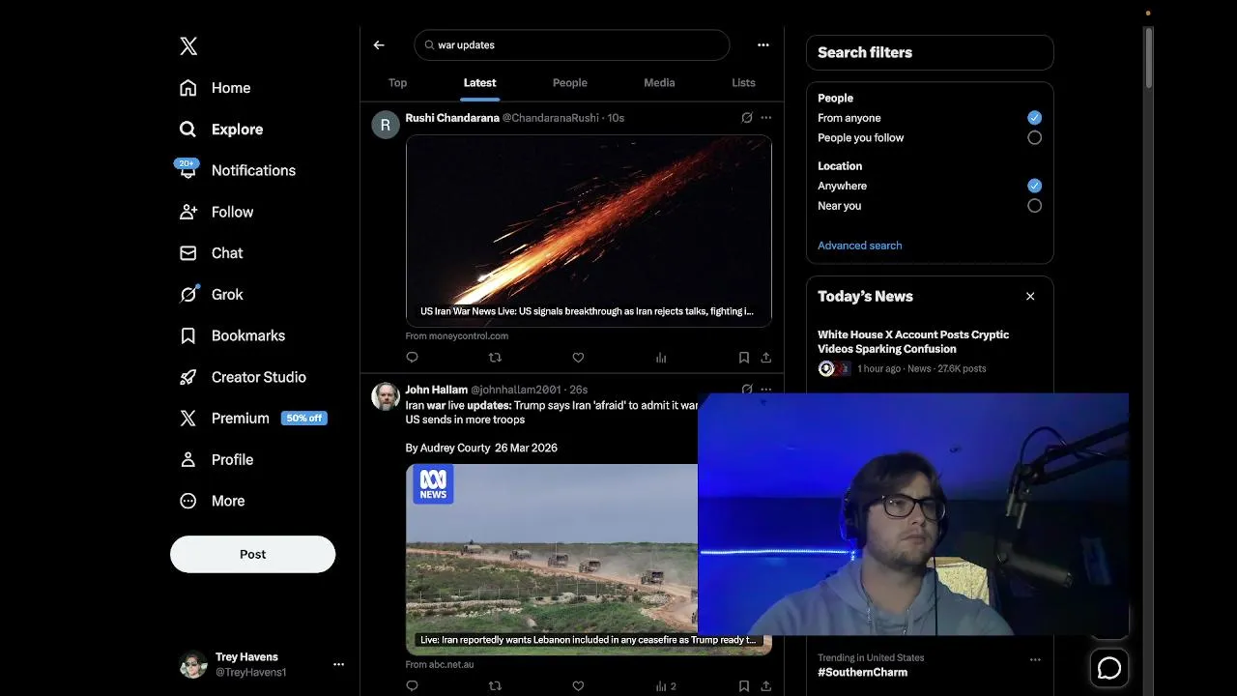Open Grok explain icon on Rushi's post
The width and height of the screenshot is (1237, 696).
[x=747, y=118]
